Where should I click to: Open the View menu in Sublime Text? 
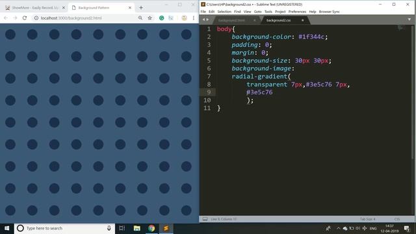(247, 12)
